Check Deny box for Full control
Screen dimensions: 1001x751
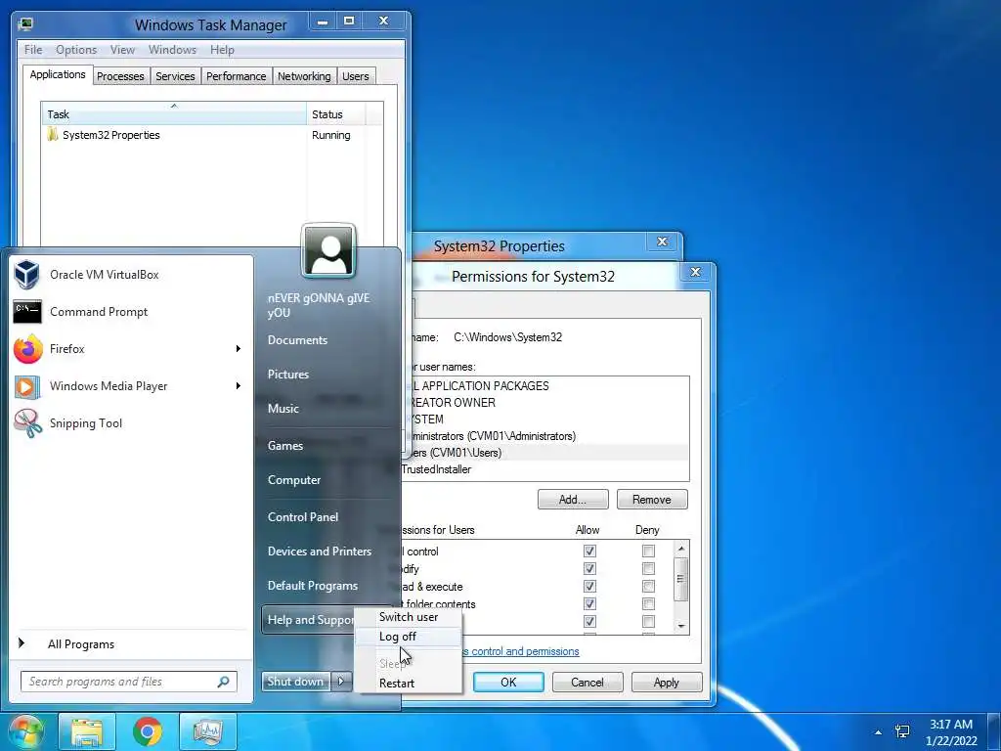649,552
